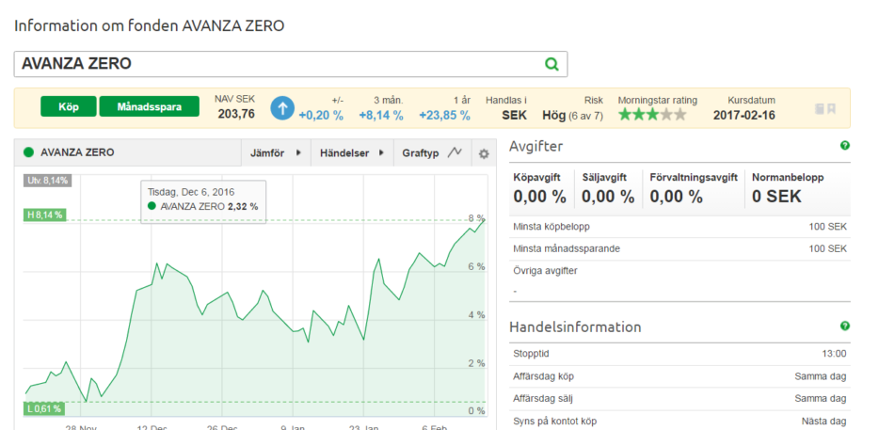Click the Morningstar star rating
The width and height of the screenshot is (879, 430).
652,115
